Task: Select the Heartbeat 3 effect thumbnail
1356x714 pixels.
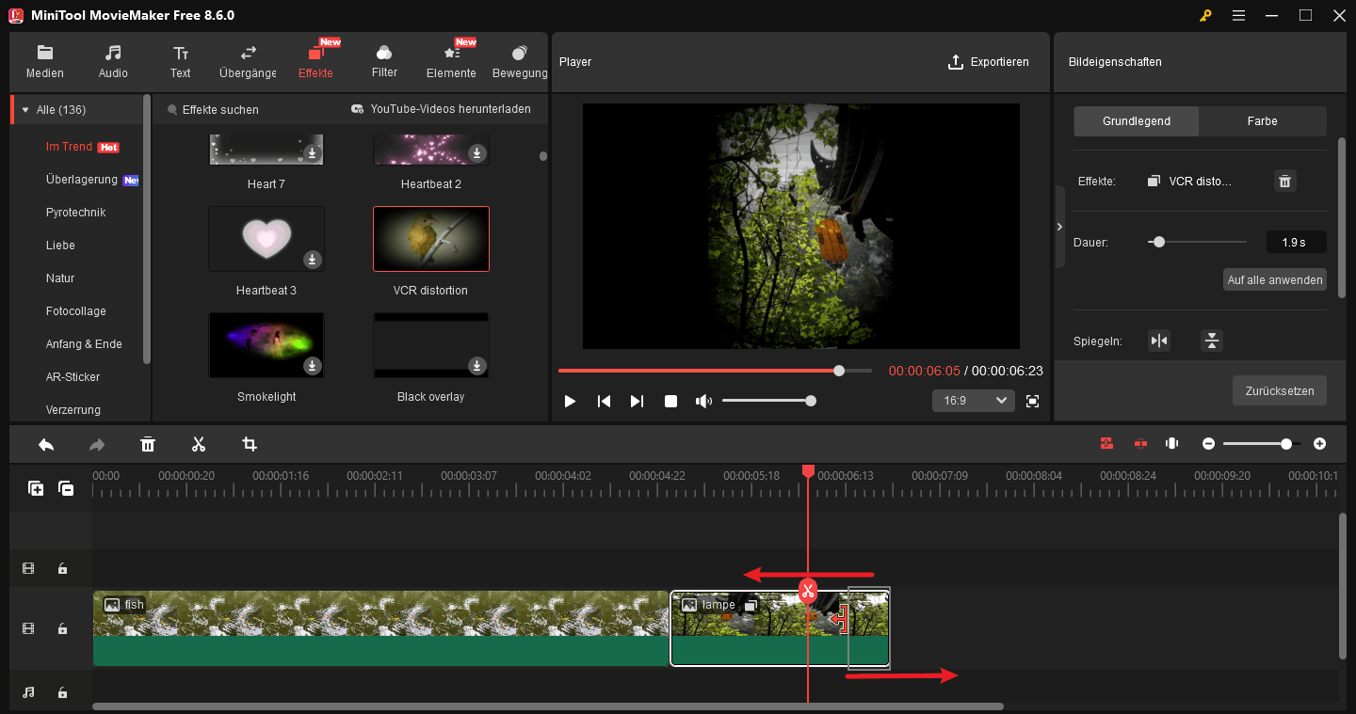Action: [x=266, y=239]
